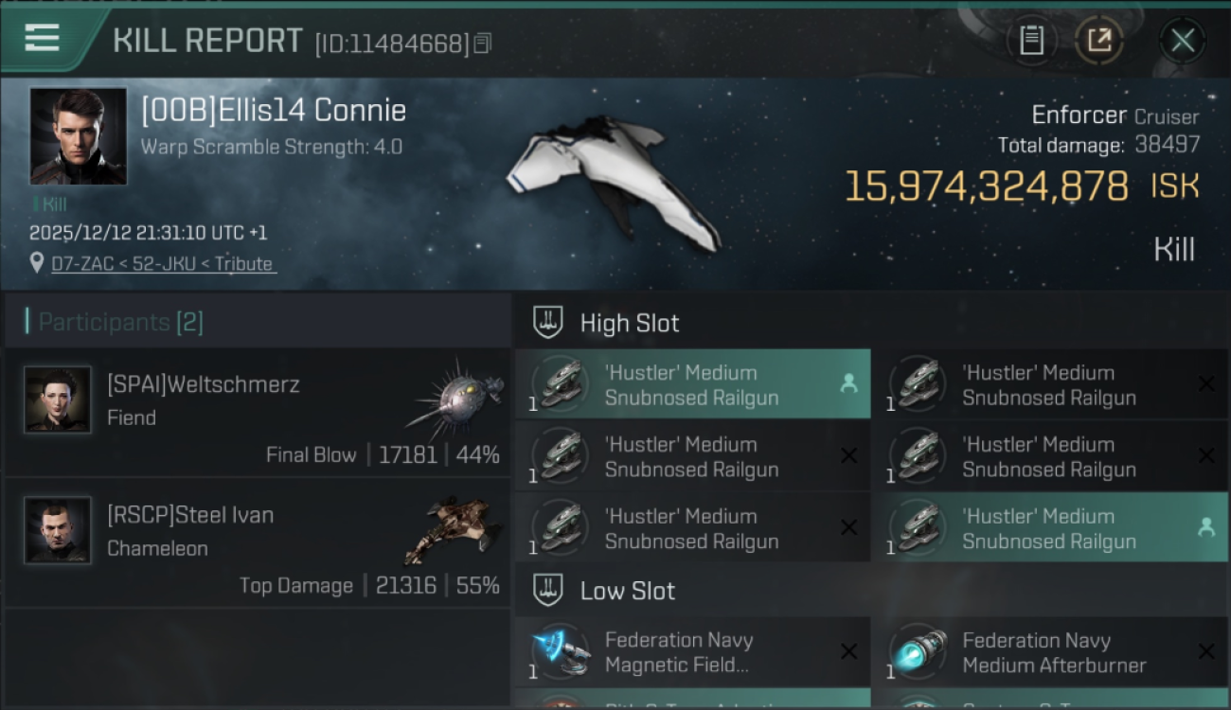Screen dimensions: 1231x710
Task: Click the High Slot section icon
Action: click(x=548, y=322)
